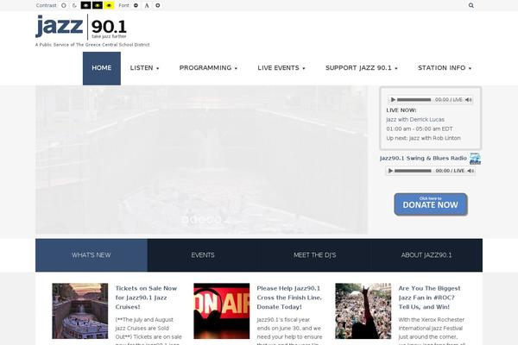
Task: Click the slideshow pagination dots
Action: coord(201,220)
